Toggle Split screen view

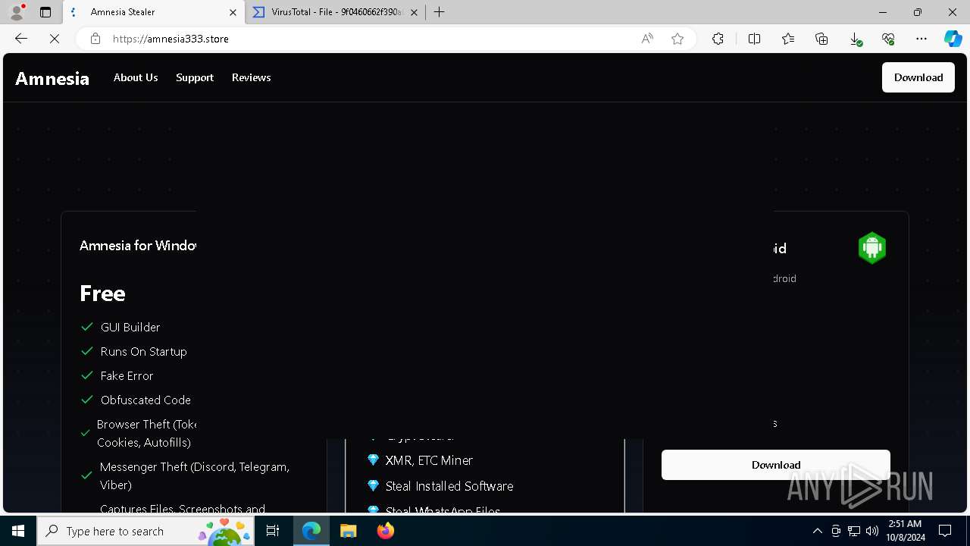coord(755,39)
